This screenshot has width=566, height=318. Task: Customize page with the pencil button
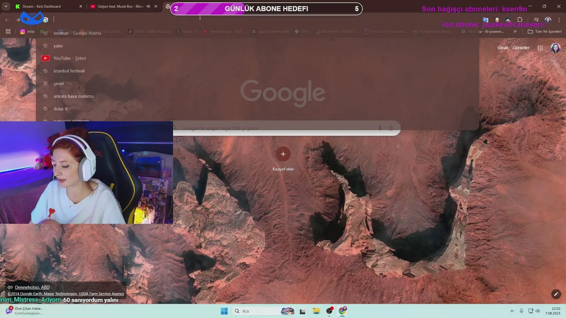pyautogui.click(x=556, y=294)
